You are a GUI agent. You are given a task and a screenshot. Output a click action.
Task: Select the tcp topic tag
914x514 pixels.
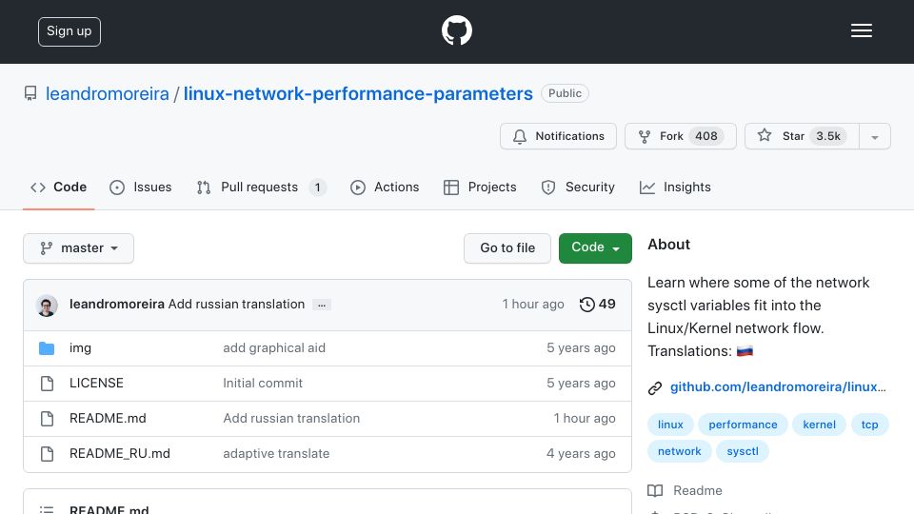click(x=869, y=425)
